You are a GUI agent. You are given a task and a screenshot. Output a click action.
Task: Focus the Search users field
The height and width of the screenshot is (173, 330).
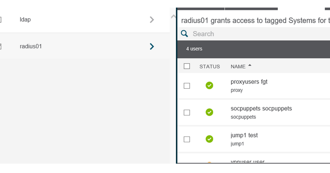[261, 33]
